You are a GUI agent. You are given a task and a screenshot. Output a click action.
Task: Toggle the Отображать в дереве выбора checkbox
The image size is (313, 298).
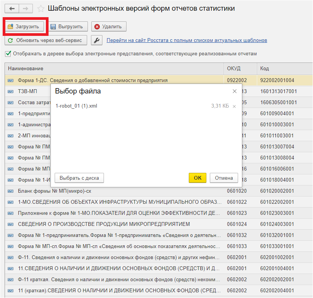pos(8,54)
